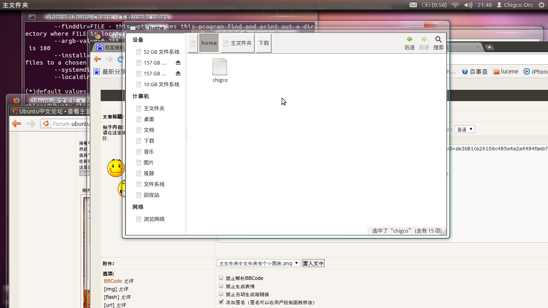The image size is (548, 308).
Task: Open the 普通 dropdown in forum form
Action: click(x=465, y=129)
